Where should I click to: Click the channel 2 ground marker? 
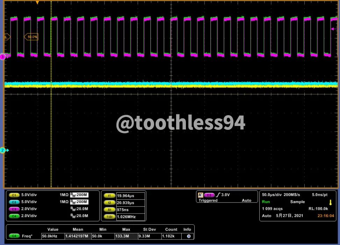tap(2, 150)
